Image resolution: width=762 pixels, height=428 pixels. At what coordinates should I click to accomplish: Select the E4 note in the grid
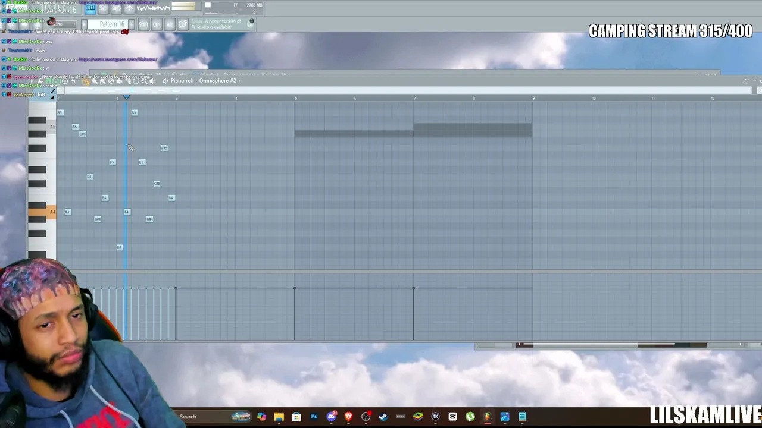pos(119,248)
